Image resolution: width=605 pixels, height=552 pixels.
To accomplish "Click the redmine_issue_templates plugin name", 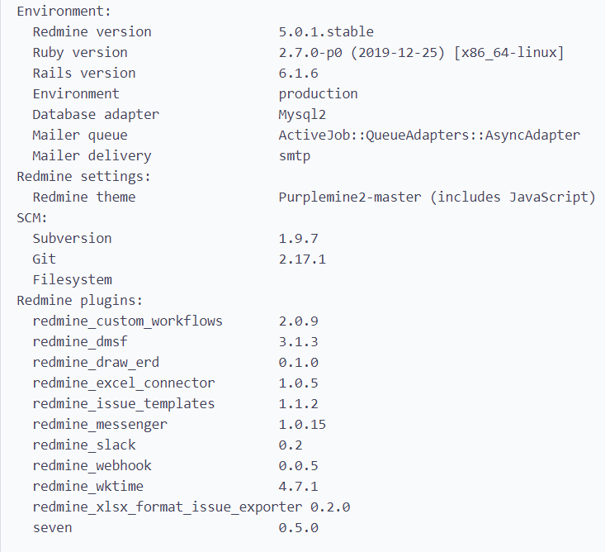I will click(x=124, y=403).
